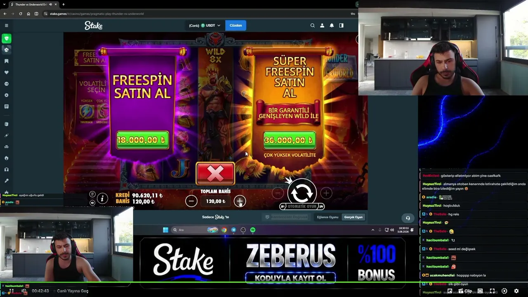Decrease total bet with the minus button
Image resolution: width=528 pixels, height=297 pixels.
(x=191, y=201)
